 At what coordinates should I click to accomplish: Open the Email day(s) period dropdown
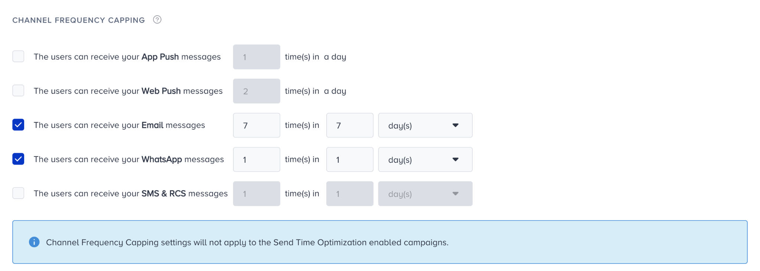tap(425, 125)
